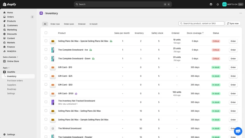Open Shelflife Settings submenu item
The image size is (245, 138).
[x=11, y=94]
